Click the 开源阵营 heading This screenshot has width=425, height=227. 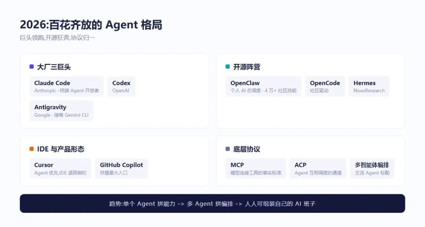(247, 67)
